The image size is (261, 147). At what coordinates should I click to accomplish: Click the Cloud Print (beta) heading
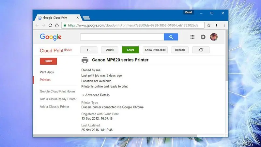pyautogui.click(x=56, y=51)
